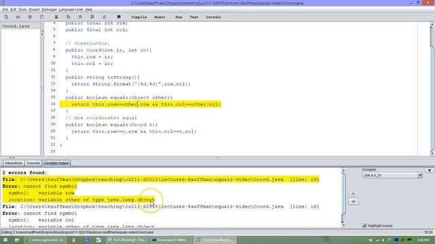Open File Explorer from the taskbar
435x244 pixels.
[x=17, y=240]
